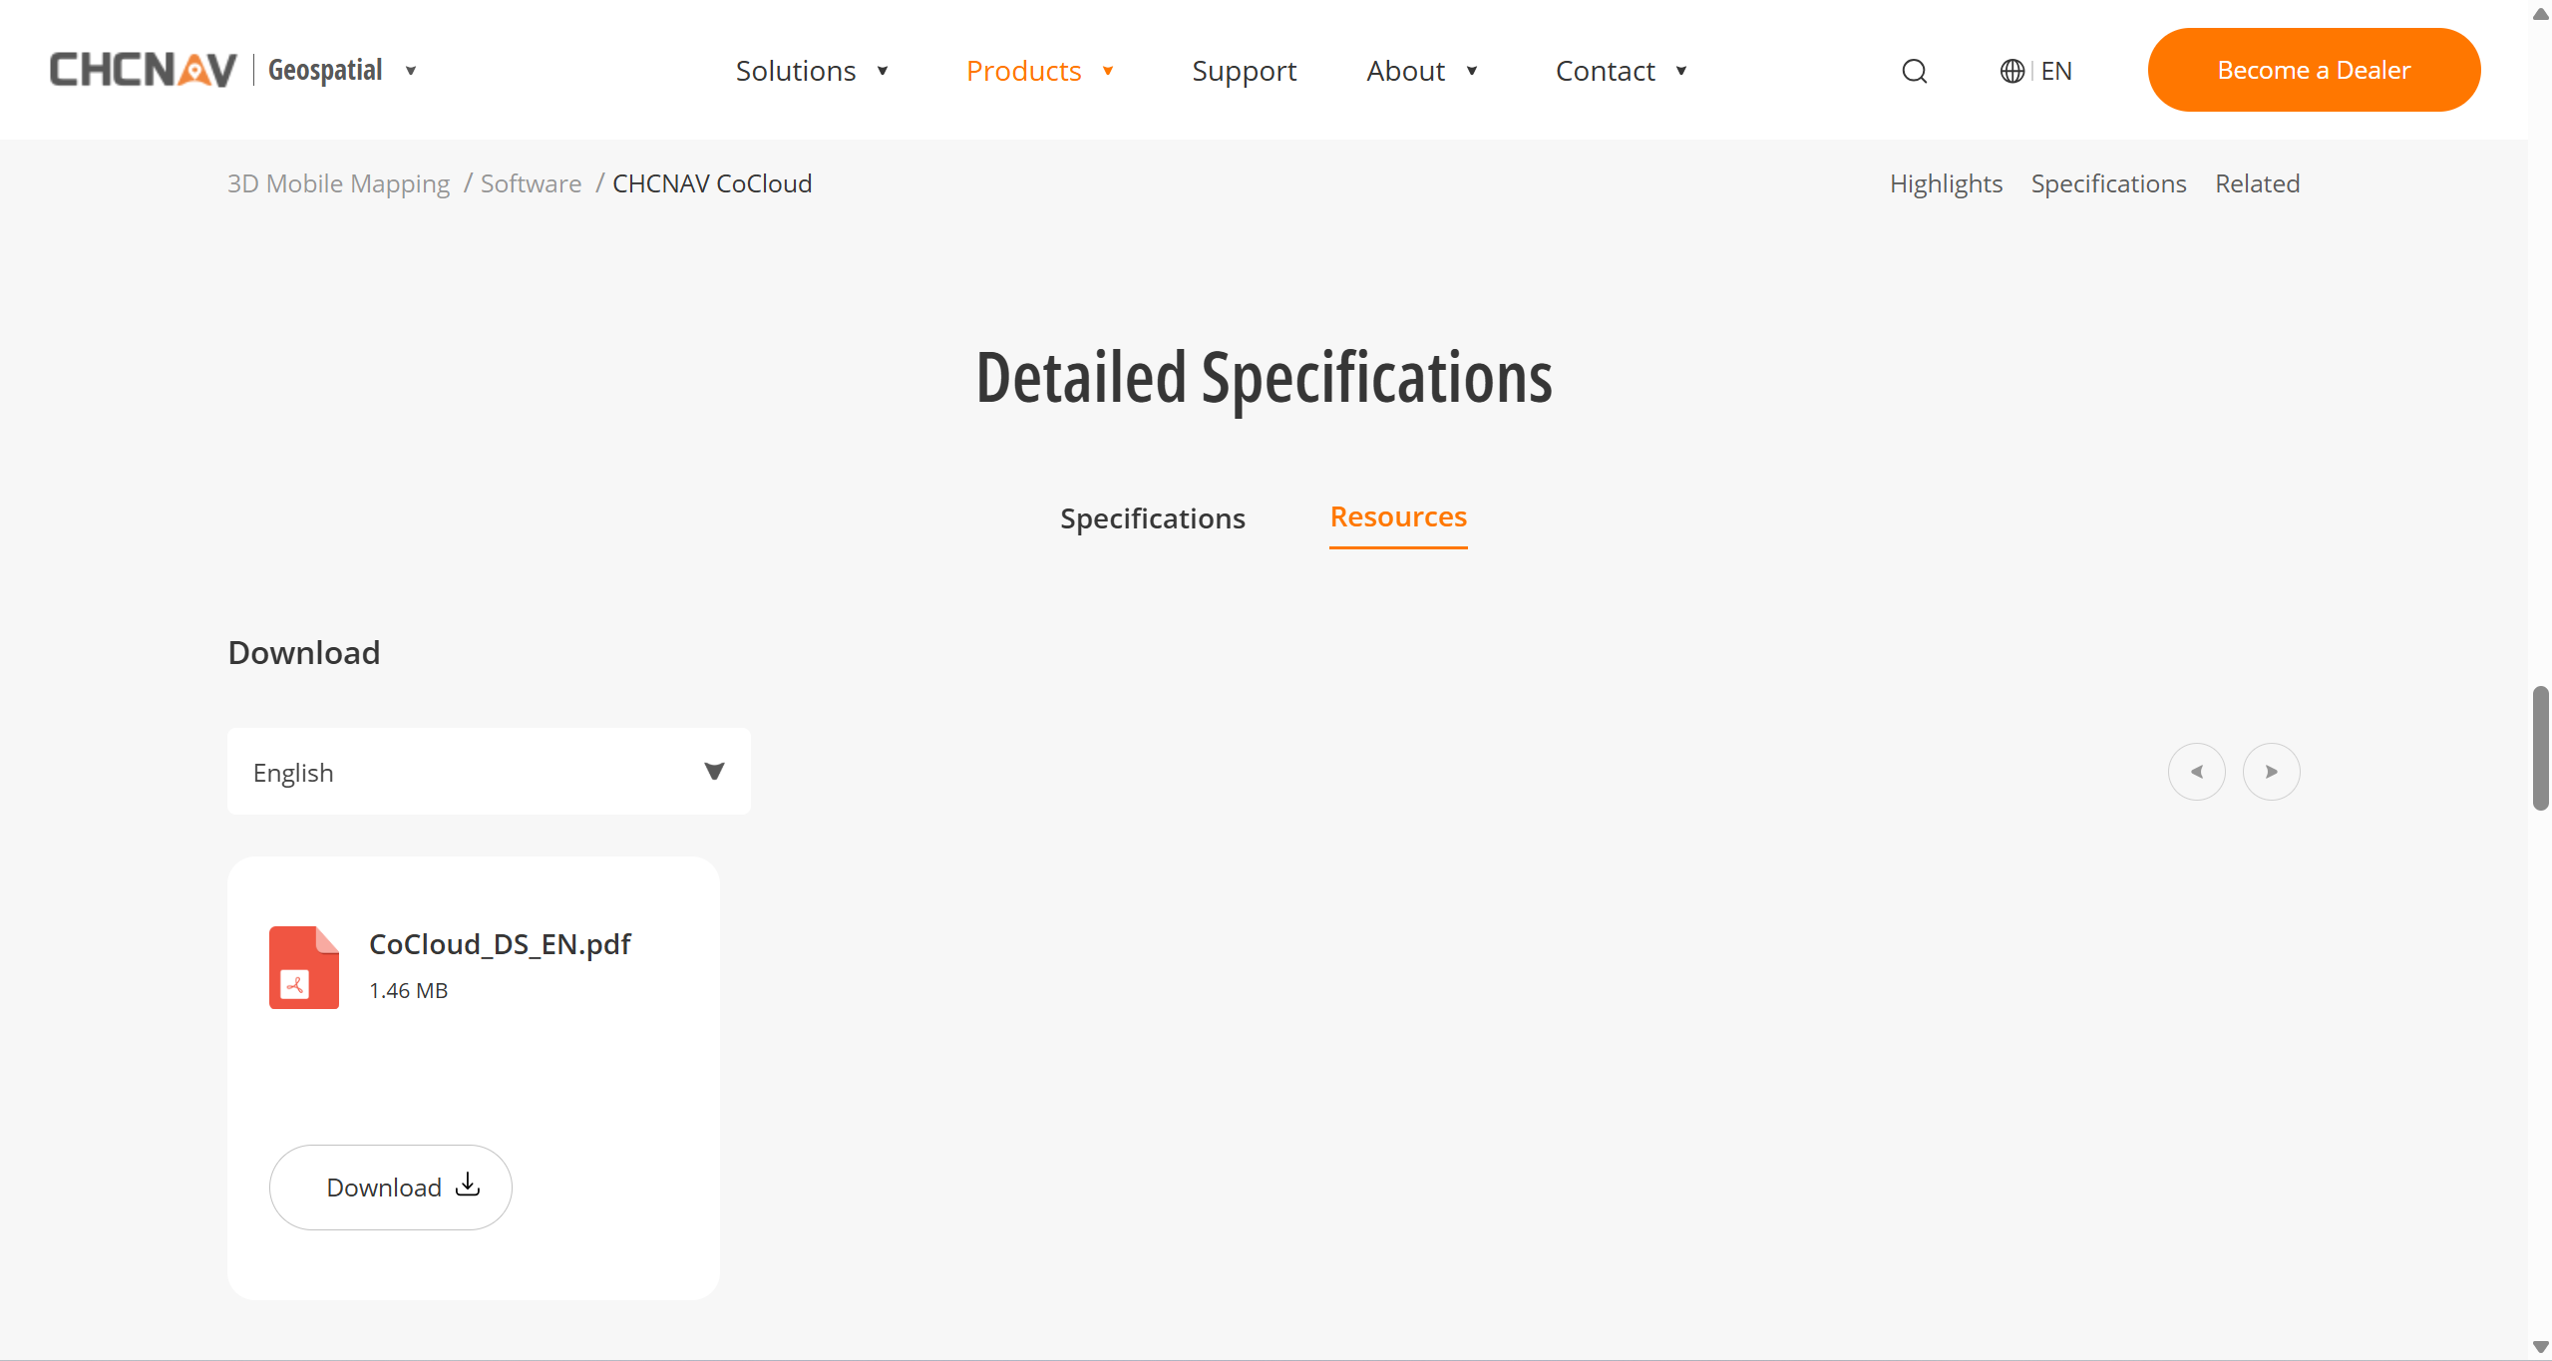Image resolution: width=2552 pixels, height=1361 pixels.
Task: Switch language via EN selector
Action: [2055, 71]
